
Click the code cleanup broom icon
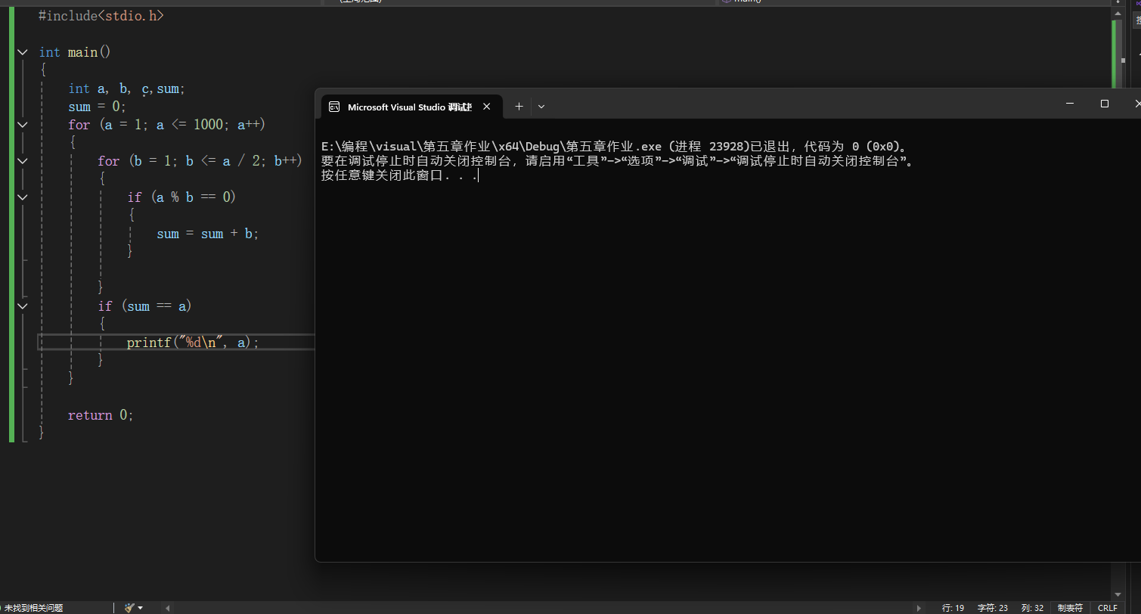pos(129,607)
